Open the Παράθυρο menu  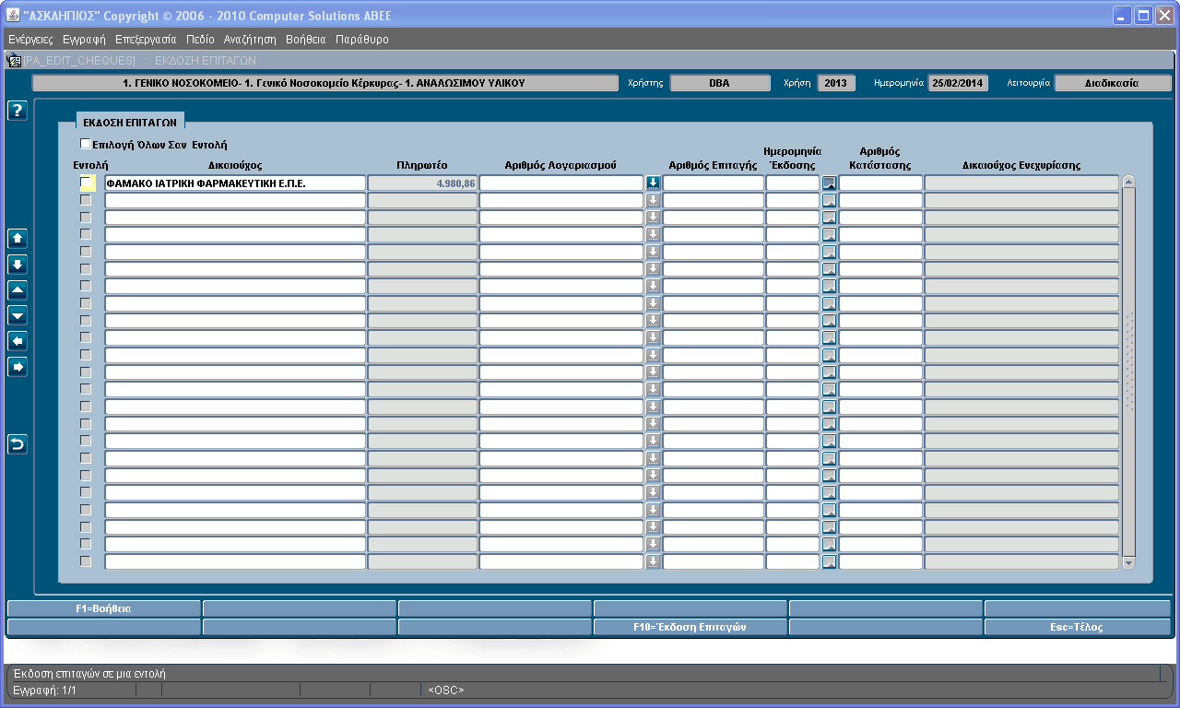[362, 40]
